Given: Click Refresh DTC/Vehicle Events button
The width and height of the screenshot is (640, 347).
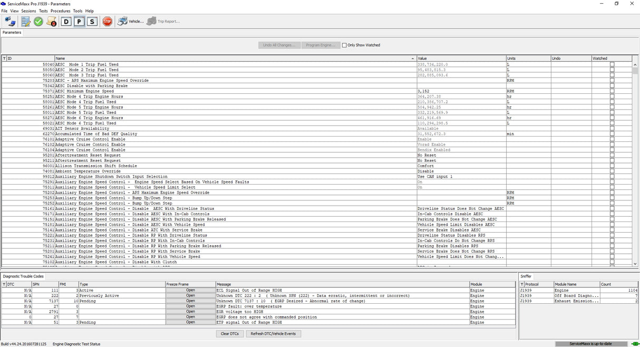Looking at the screenshot, I should [274, 334].
